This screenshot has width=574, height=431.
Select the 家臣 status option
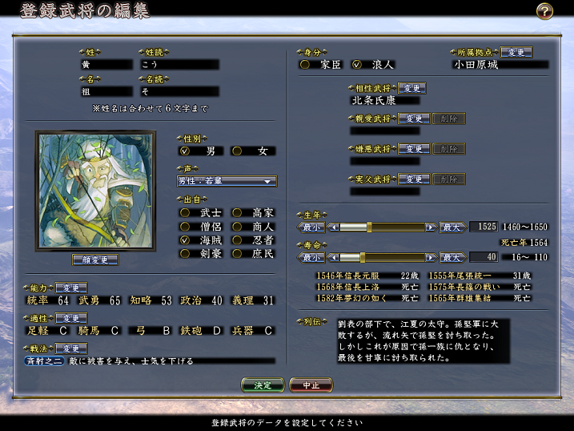click(x=305, y=64)
